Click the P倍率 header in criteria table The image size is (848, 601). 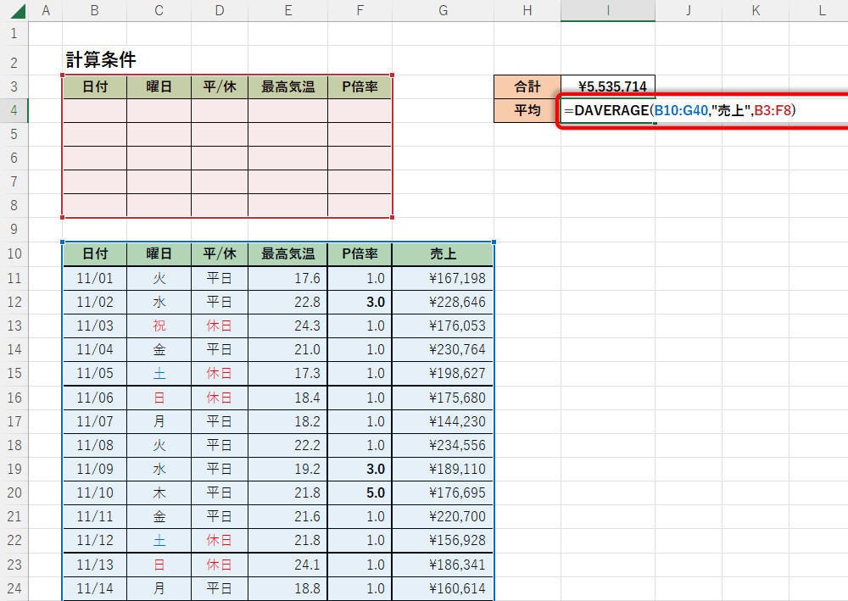(x=360, y=86)
